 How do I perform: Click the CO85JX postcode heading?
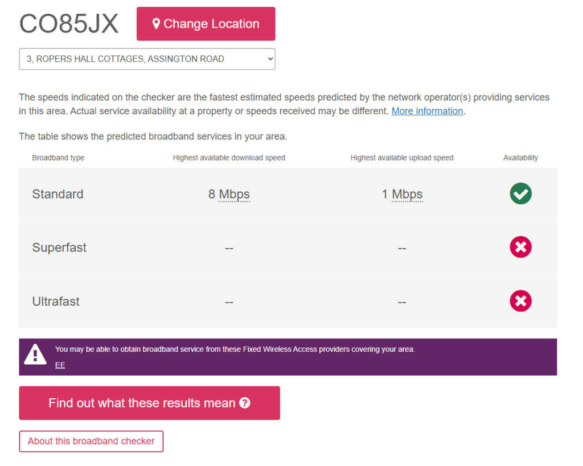[69, 24]
